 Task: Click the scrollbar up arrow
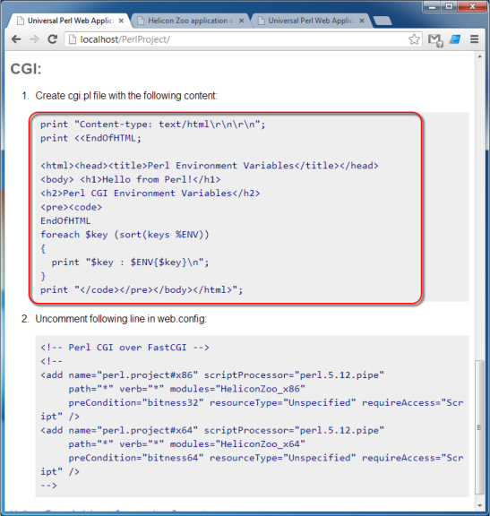pyautogui.click(x=480, y=56)
